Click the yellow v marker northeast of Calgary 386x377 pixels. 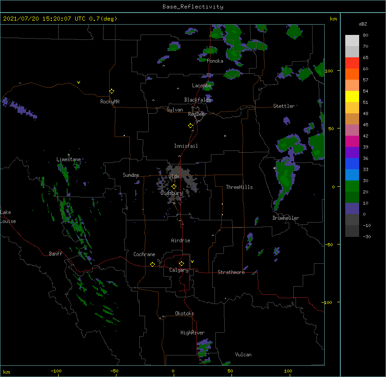click(192, 261)
